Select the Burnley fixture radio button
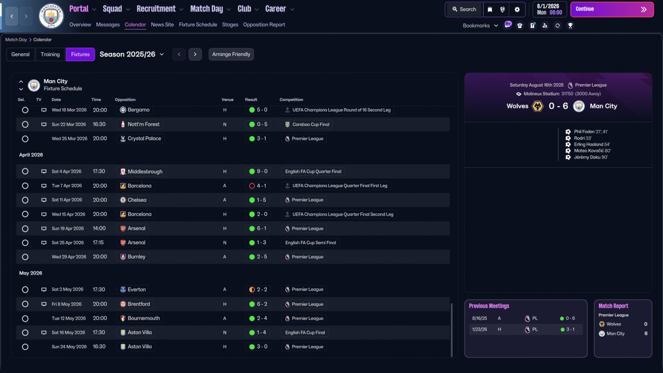The height and width of the screenshot is (373, 663). tap(25, 257)
